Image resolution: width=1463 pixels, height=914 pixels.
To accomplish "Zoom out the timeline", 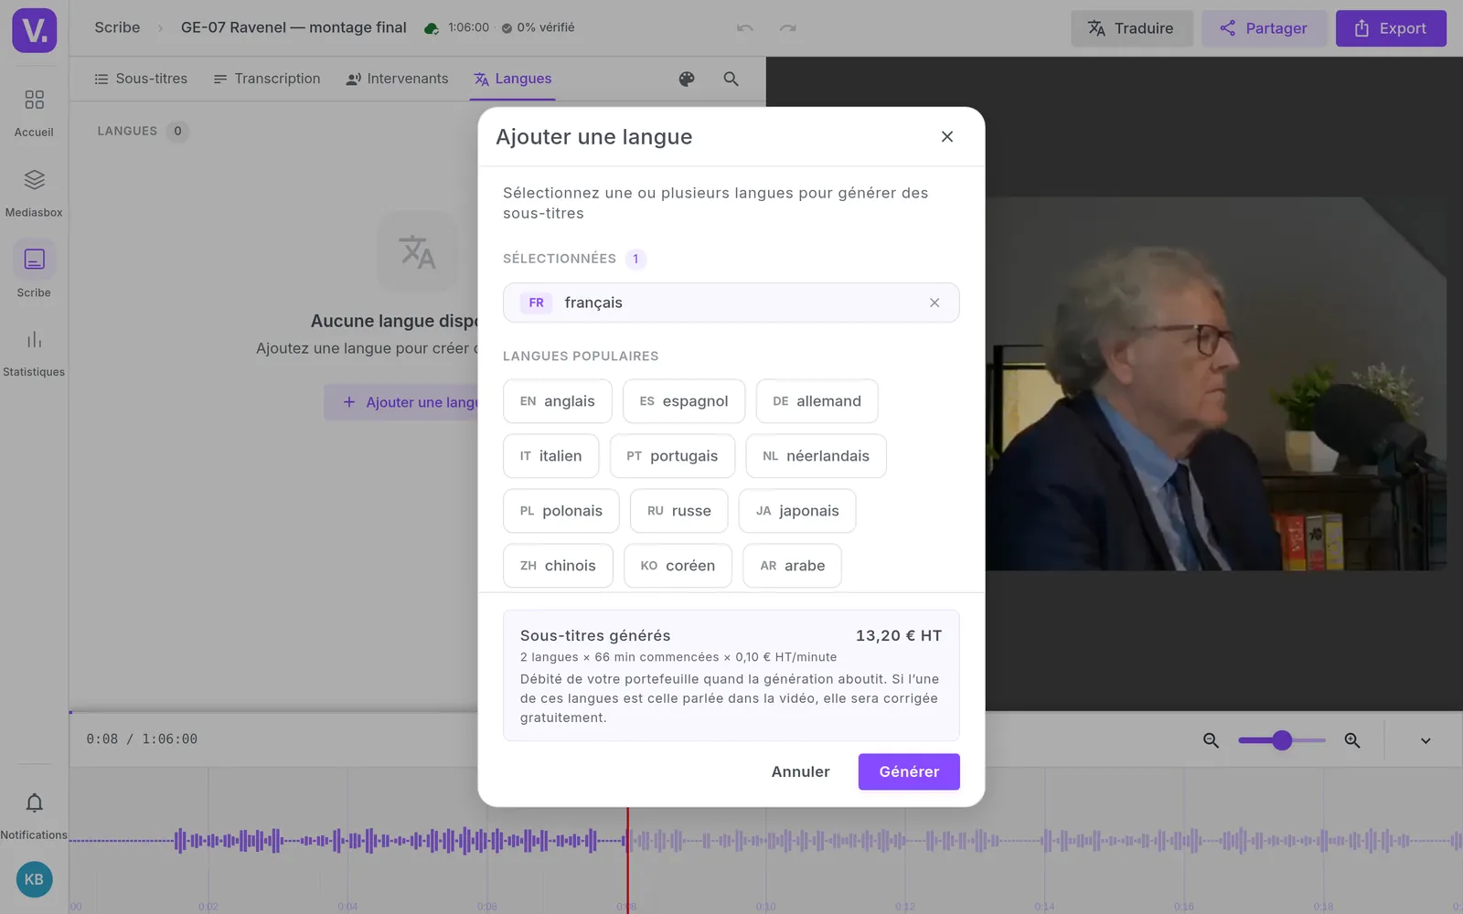I will (x=1211, y=740).
